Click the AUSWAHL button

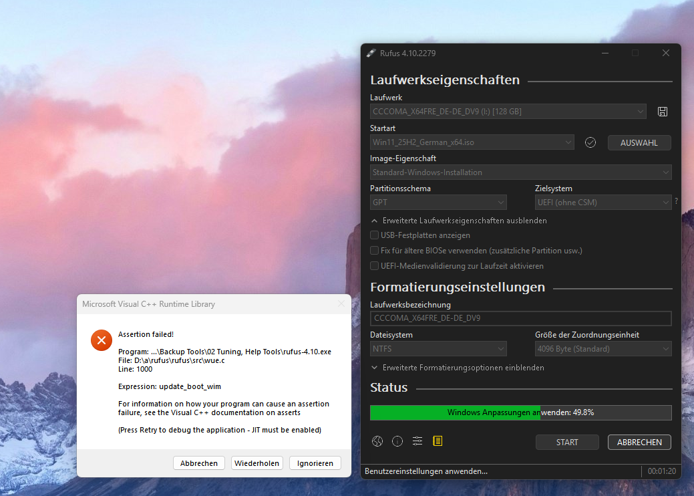click(x=639, y=142)
